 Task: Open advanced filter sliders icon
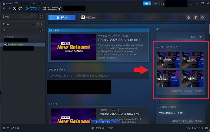(x=42, y=30)
